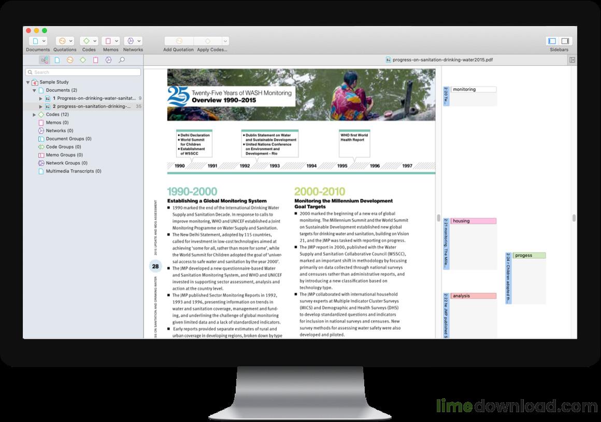This screenshot has height=422, width=601.
Task: Click the green macOS zoom window button
Action: click(45, 31)
